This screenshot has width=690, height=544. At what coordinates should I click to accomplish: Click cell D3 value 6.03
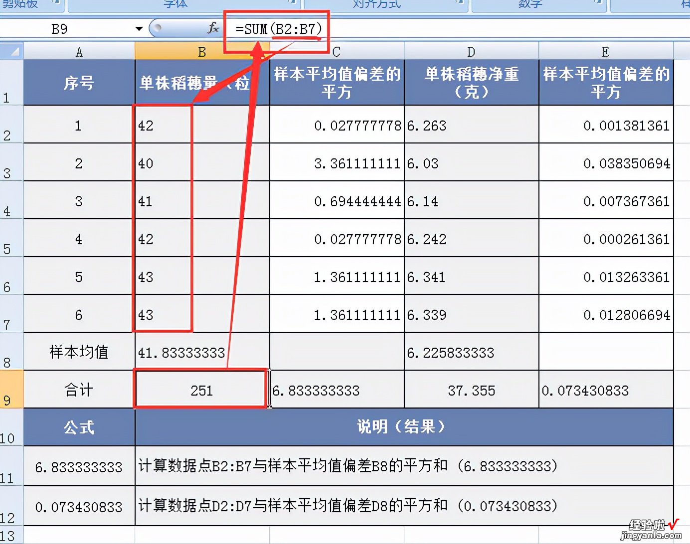(x=471, y=162)
